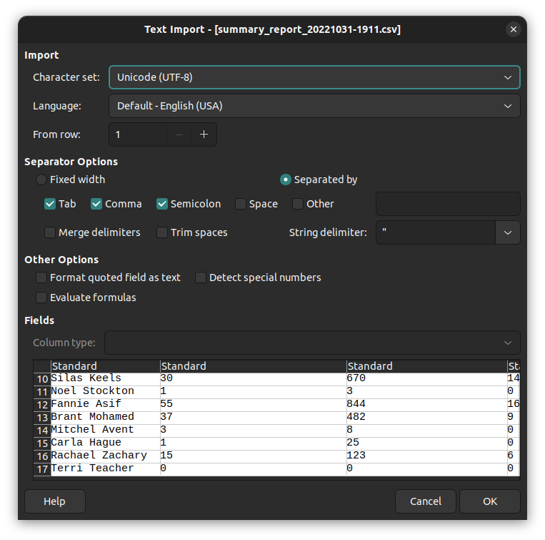545x540 pixels.
Task: Click the 844 value cell
Action: click(427, 404)
